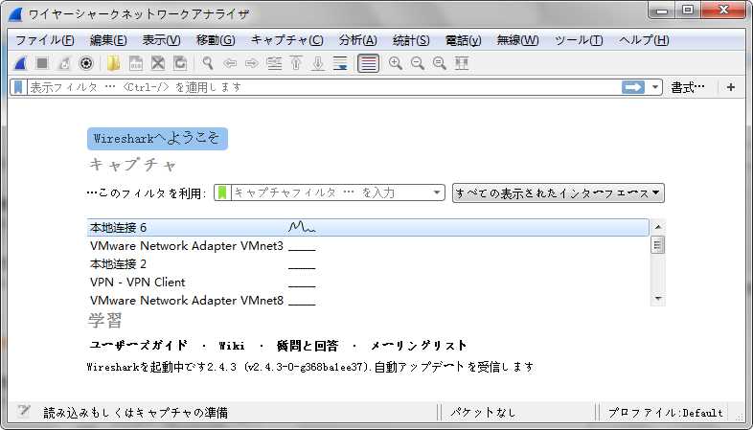Add a display filter button with plus
Viewport: 753px width, 430px height.
point(731,87)
